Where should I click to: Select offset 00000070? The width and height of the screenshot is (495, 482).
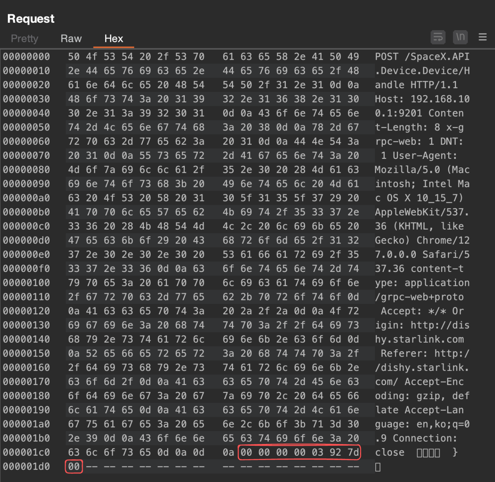[27, 156]
